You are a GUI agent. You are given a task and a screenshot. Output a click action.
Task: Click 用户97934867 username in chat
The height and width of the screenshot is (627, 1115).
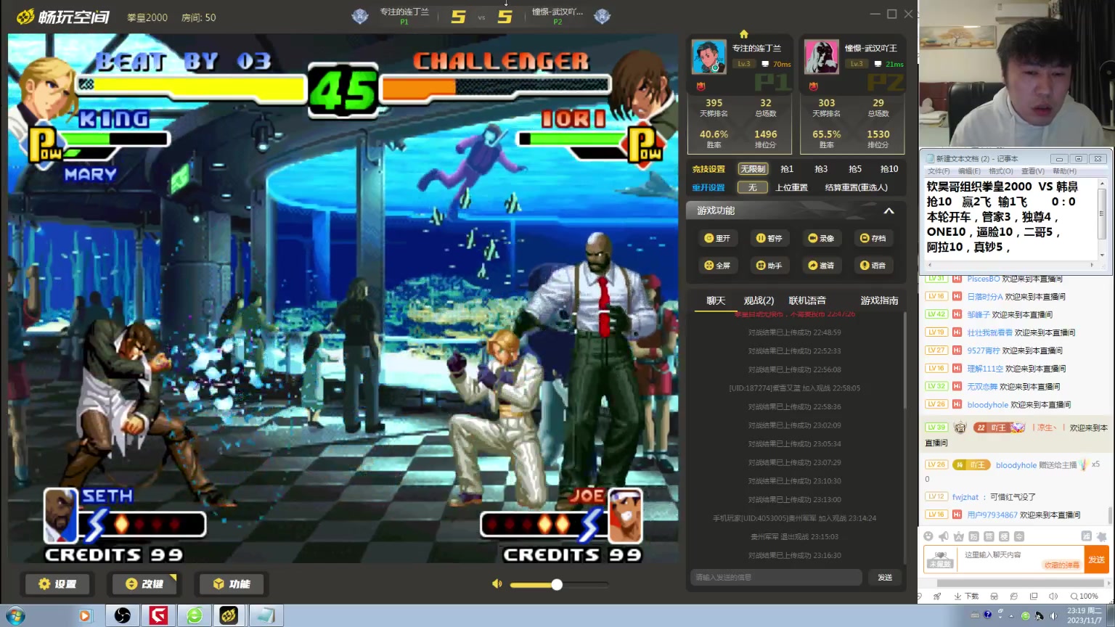tap(993, 515)
